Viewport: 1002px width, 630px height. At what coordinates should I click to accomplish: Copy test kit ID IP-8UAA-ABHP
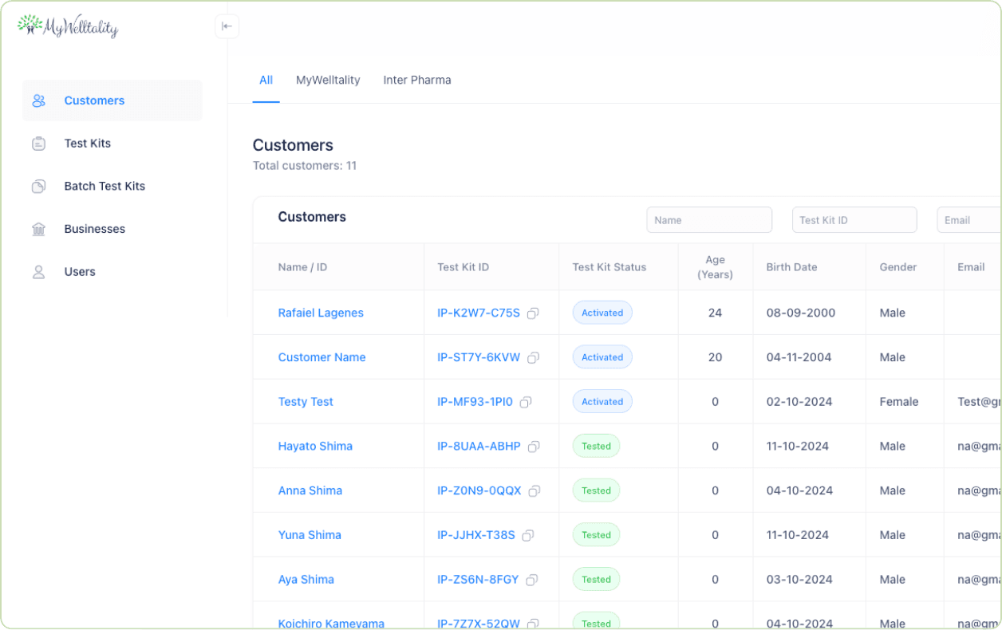[534, 447]
